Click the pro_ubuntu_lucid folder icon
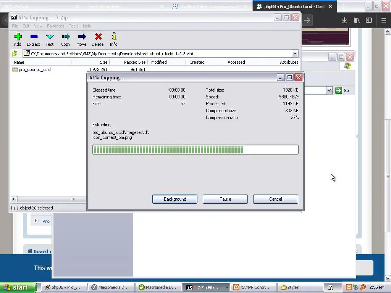This screenshot has width=391, height=293. pos(15,69)
